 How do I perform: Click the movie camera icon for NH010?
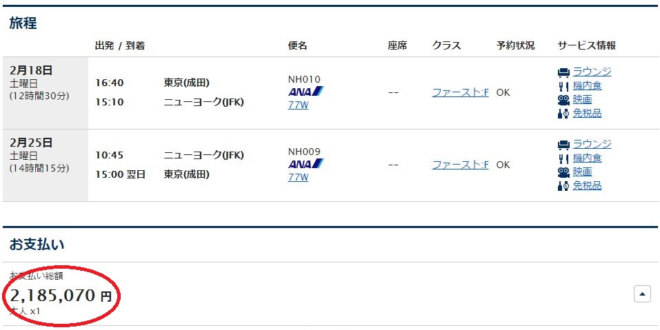click(563, 100)
